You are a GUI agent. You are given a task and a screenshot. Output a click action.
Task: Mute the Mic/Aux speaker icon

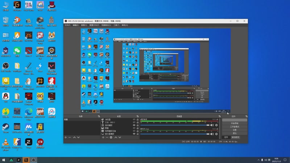coord(212,134)
